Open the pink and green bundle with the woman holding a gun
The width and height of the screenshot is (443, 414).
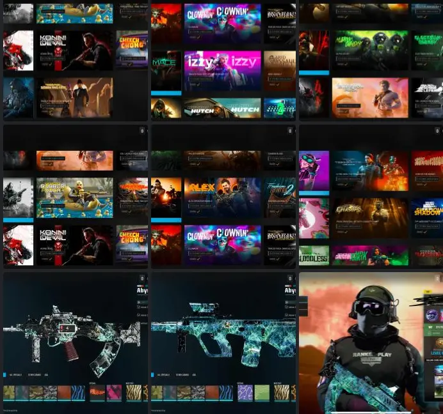[370, 256]
